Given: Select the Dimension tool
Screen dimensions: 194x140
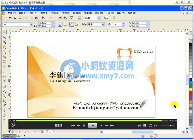Looking at the screenshot, I should [x=4, y=91].
